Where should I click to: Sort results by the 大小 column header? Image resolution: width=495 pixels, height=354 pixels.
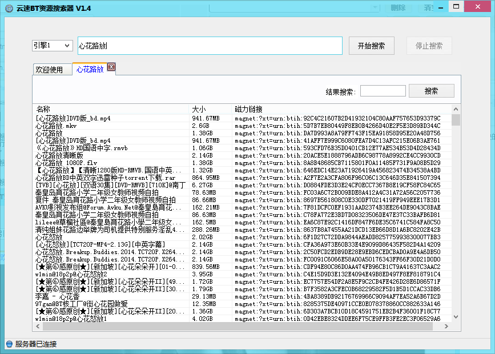click(x=210, y=109)
